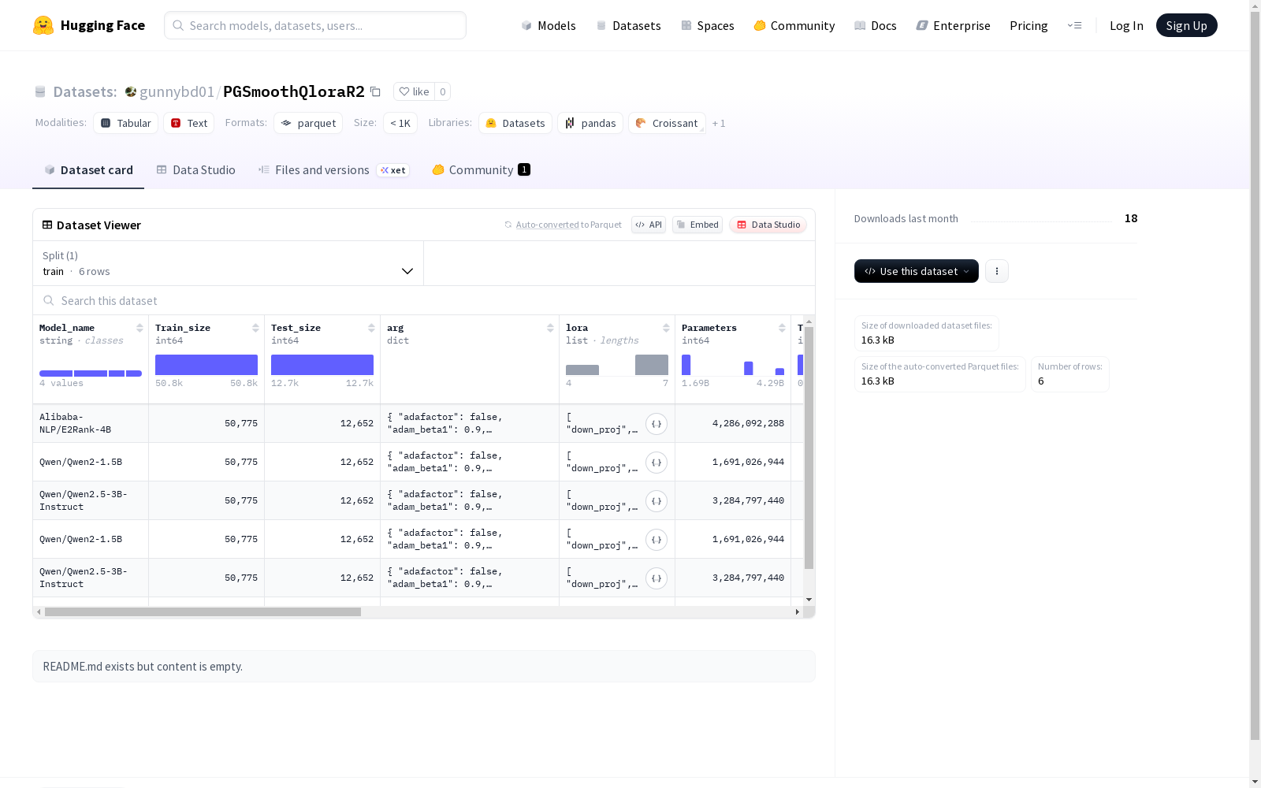Sort the arg column
The width and height of the screenshot is (1261, 788).
point(550,328)
